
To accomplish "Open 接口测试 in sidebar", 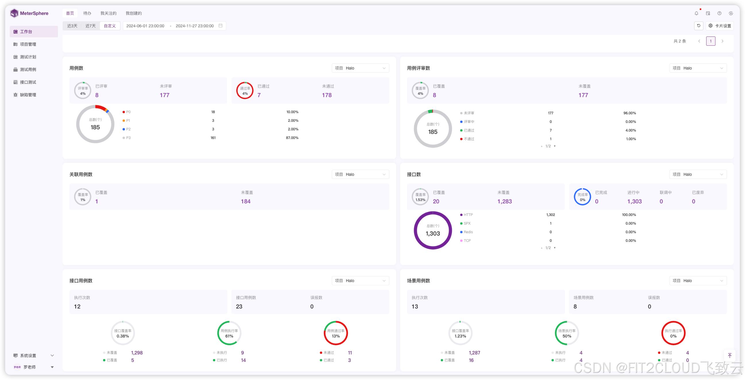I will point(34,82).
